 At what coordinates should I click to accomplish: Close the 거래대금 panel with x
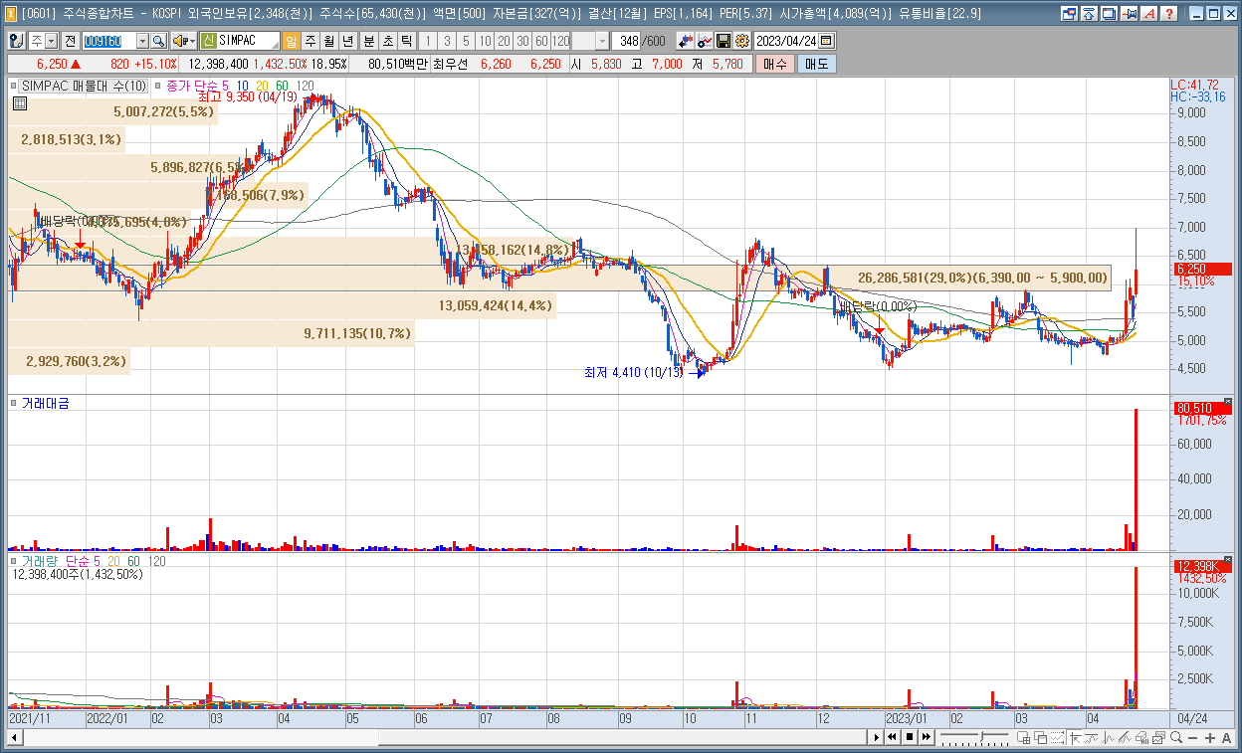(x=1227, y=402)
